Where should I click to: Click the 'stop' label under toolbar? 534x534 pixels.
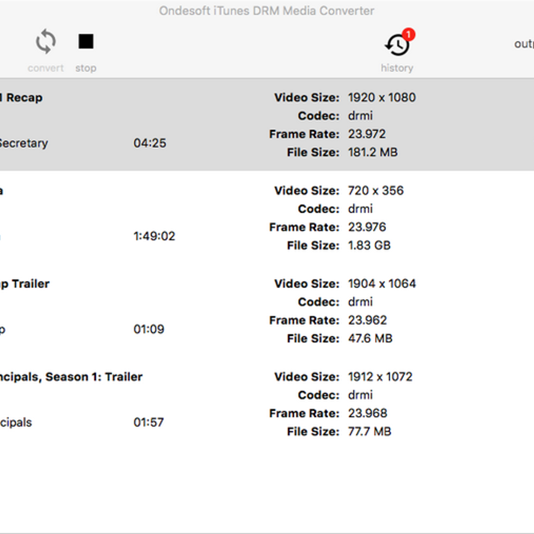tap(86, 68)
